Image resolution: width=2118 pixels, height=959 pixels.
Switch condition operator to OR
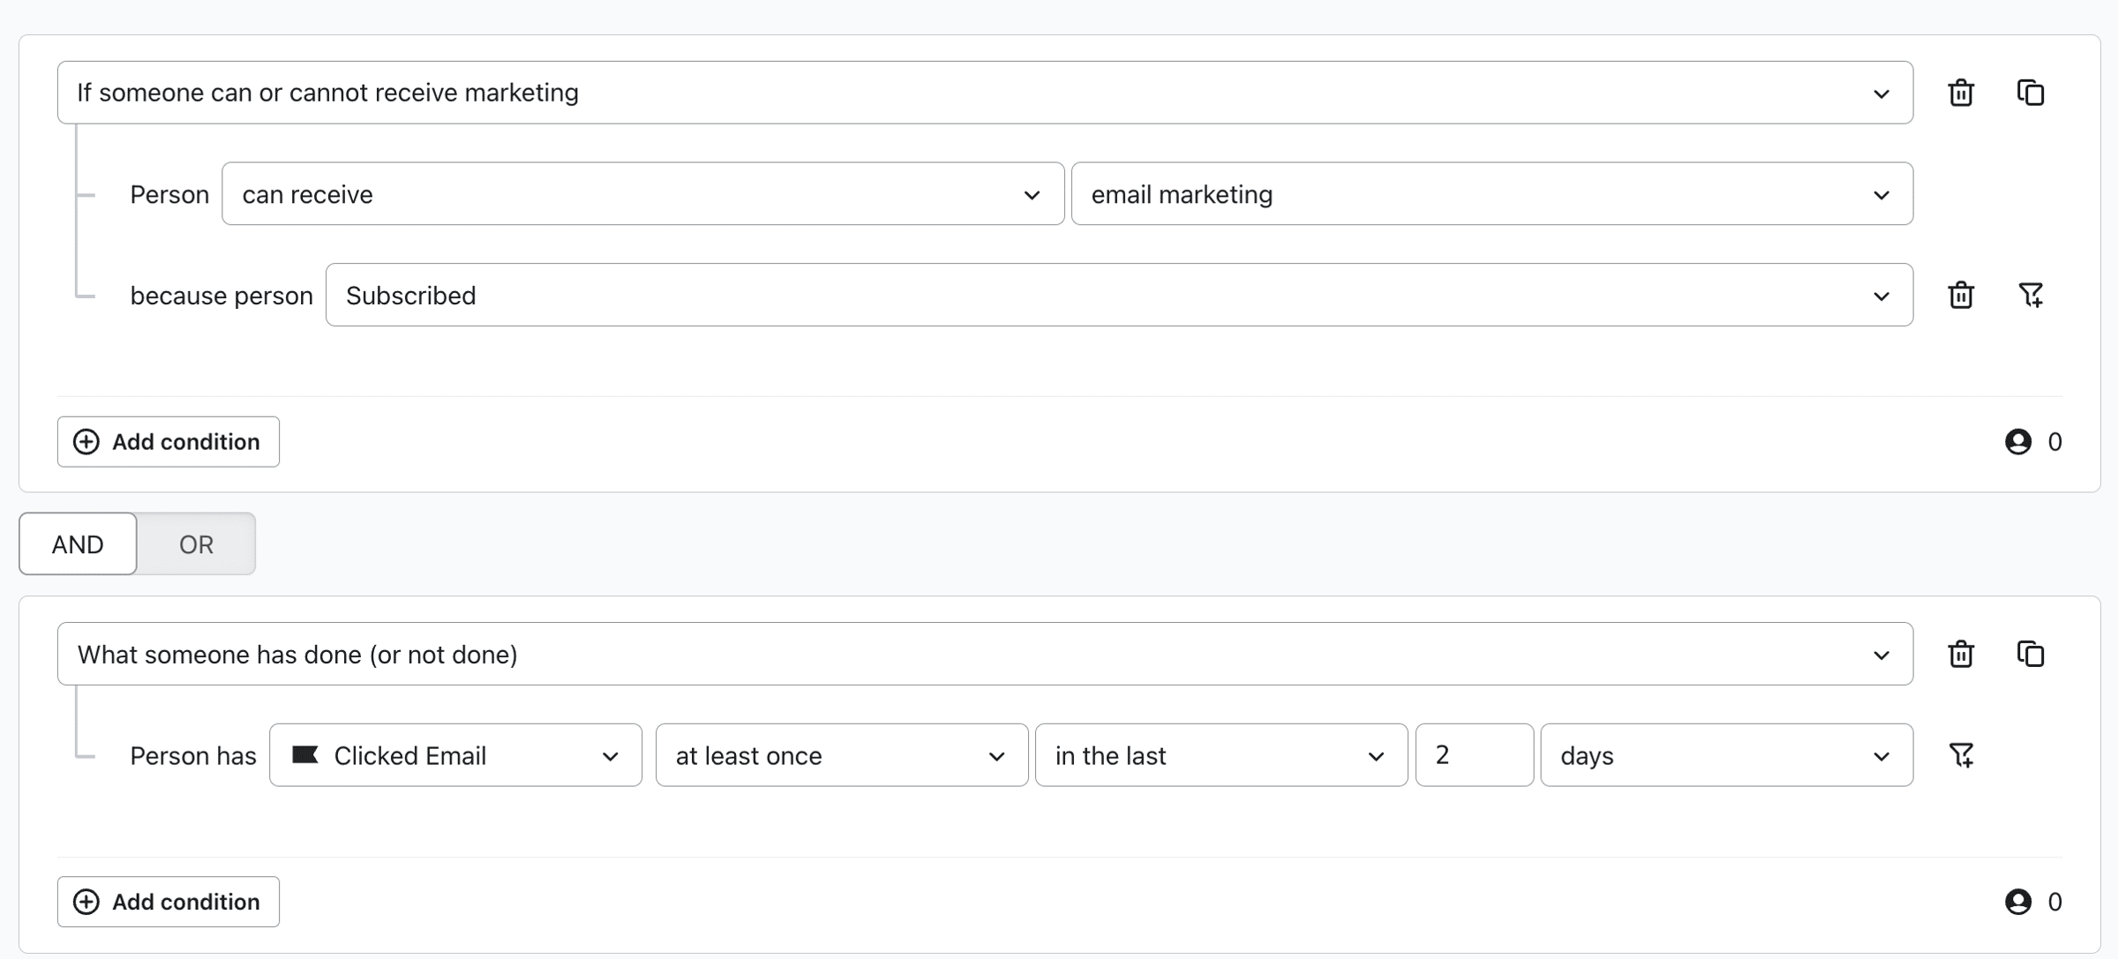(x=196, y=544)
